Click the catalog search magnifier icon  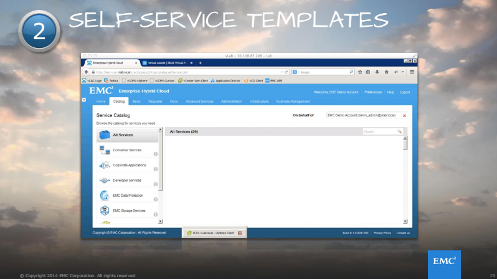click(x=399, y=131)
